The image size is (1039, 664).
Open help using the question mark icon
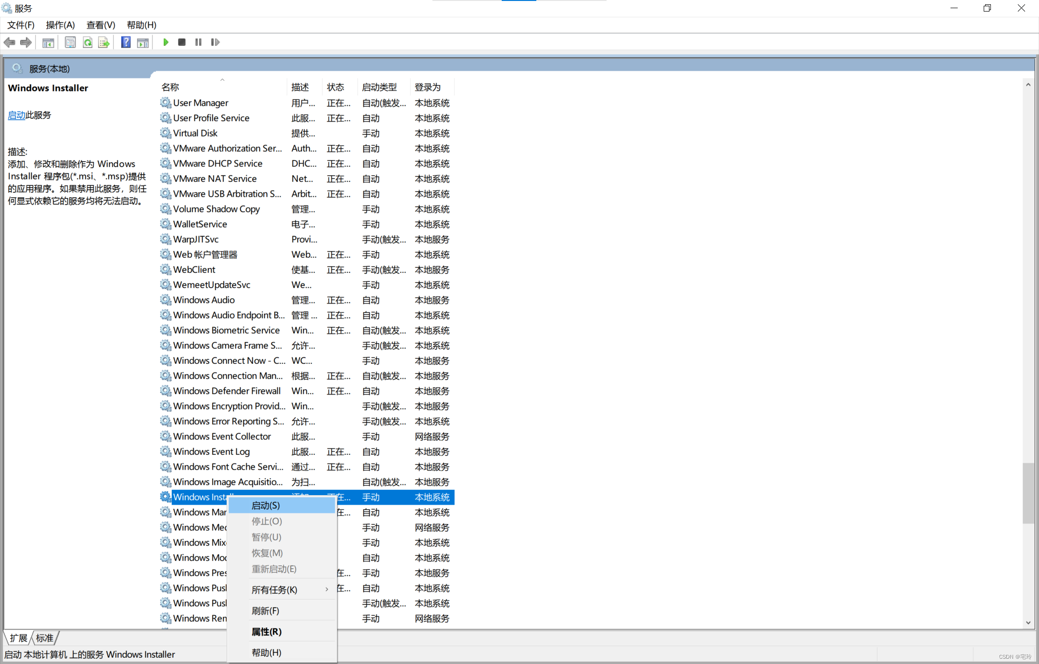(125, 42)
